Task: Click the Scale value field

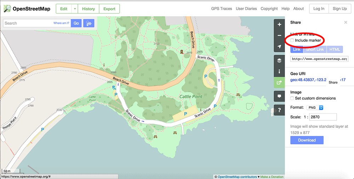Action: click(x=323, y=117)
